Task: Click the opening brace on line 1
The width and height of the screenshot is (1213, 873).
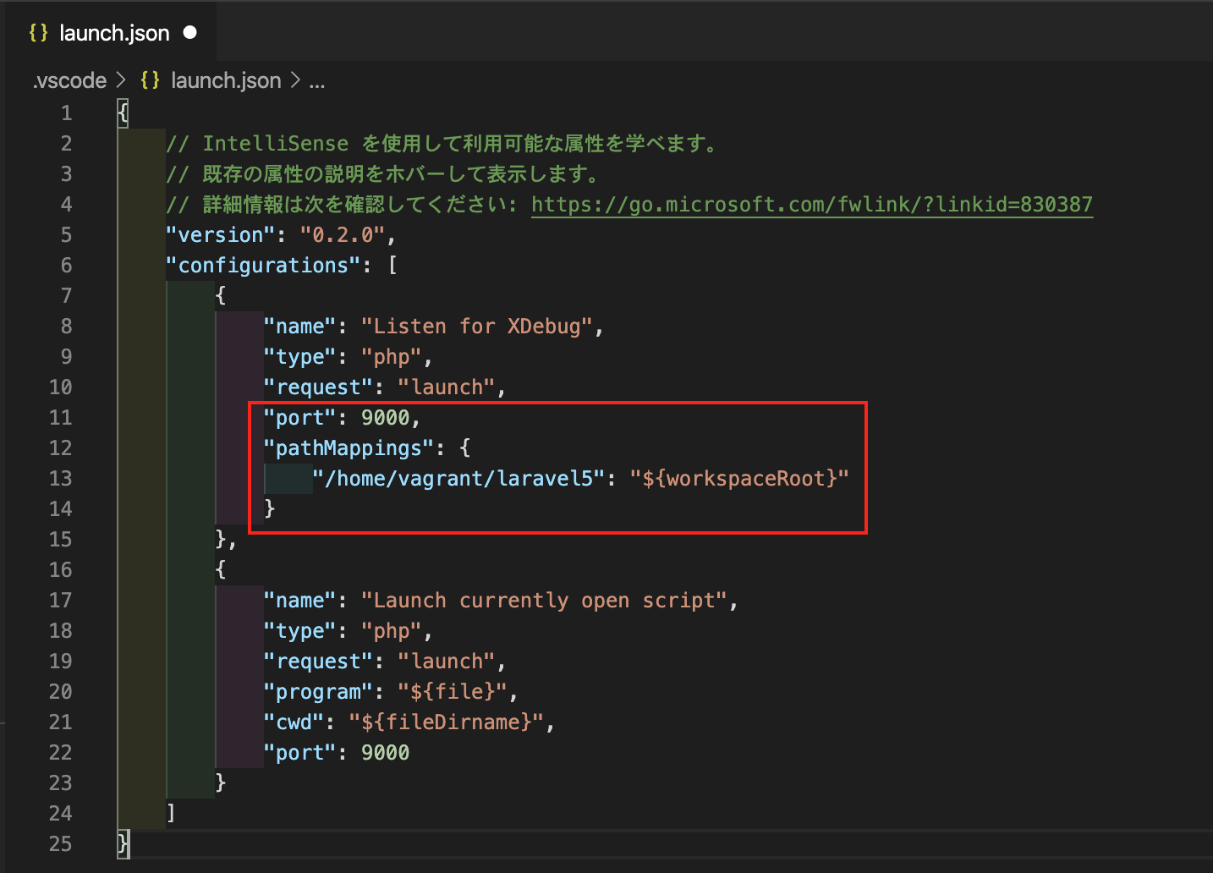Action: pos(123,113)
